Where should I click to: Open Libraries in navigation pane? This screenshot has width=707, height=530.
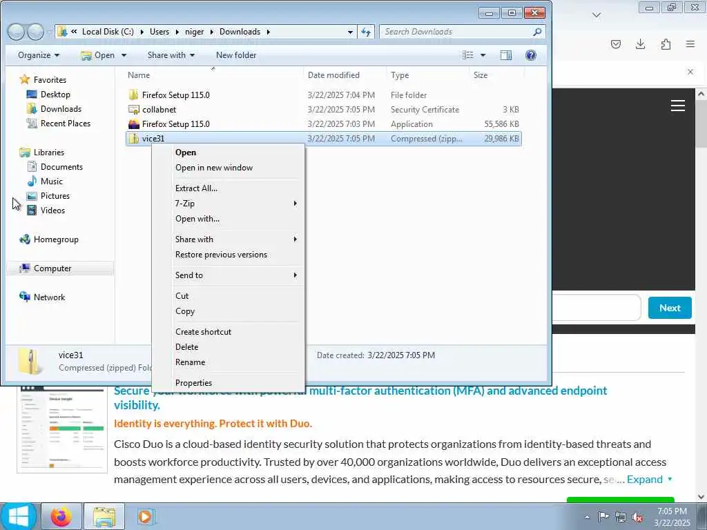click(49, 153)
